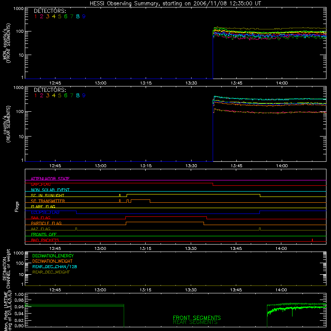Click detector 4 in front segments legend
The width and height of the screenshot is (331, 331).
click(54, 17)
